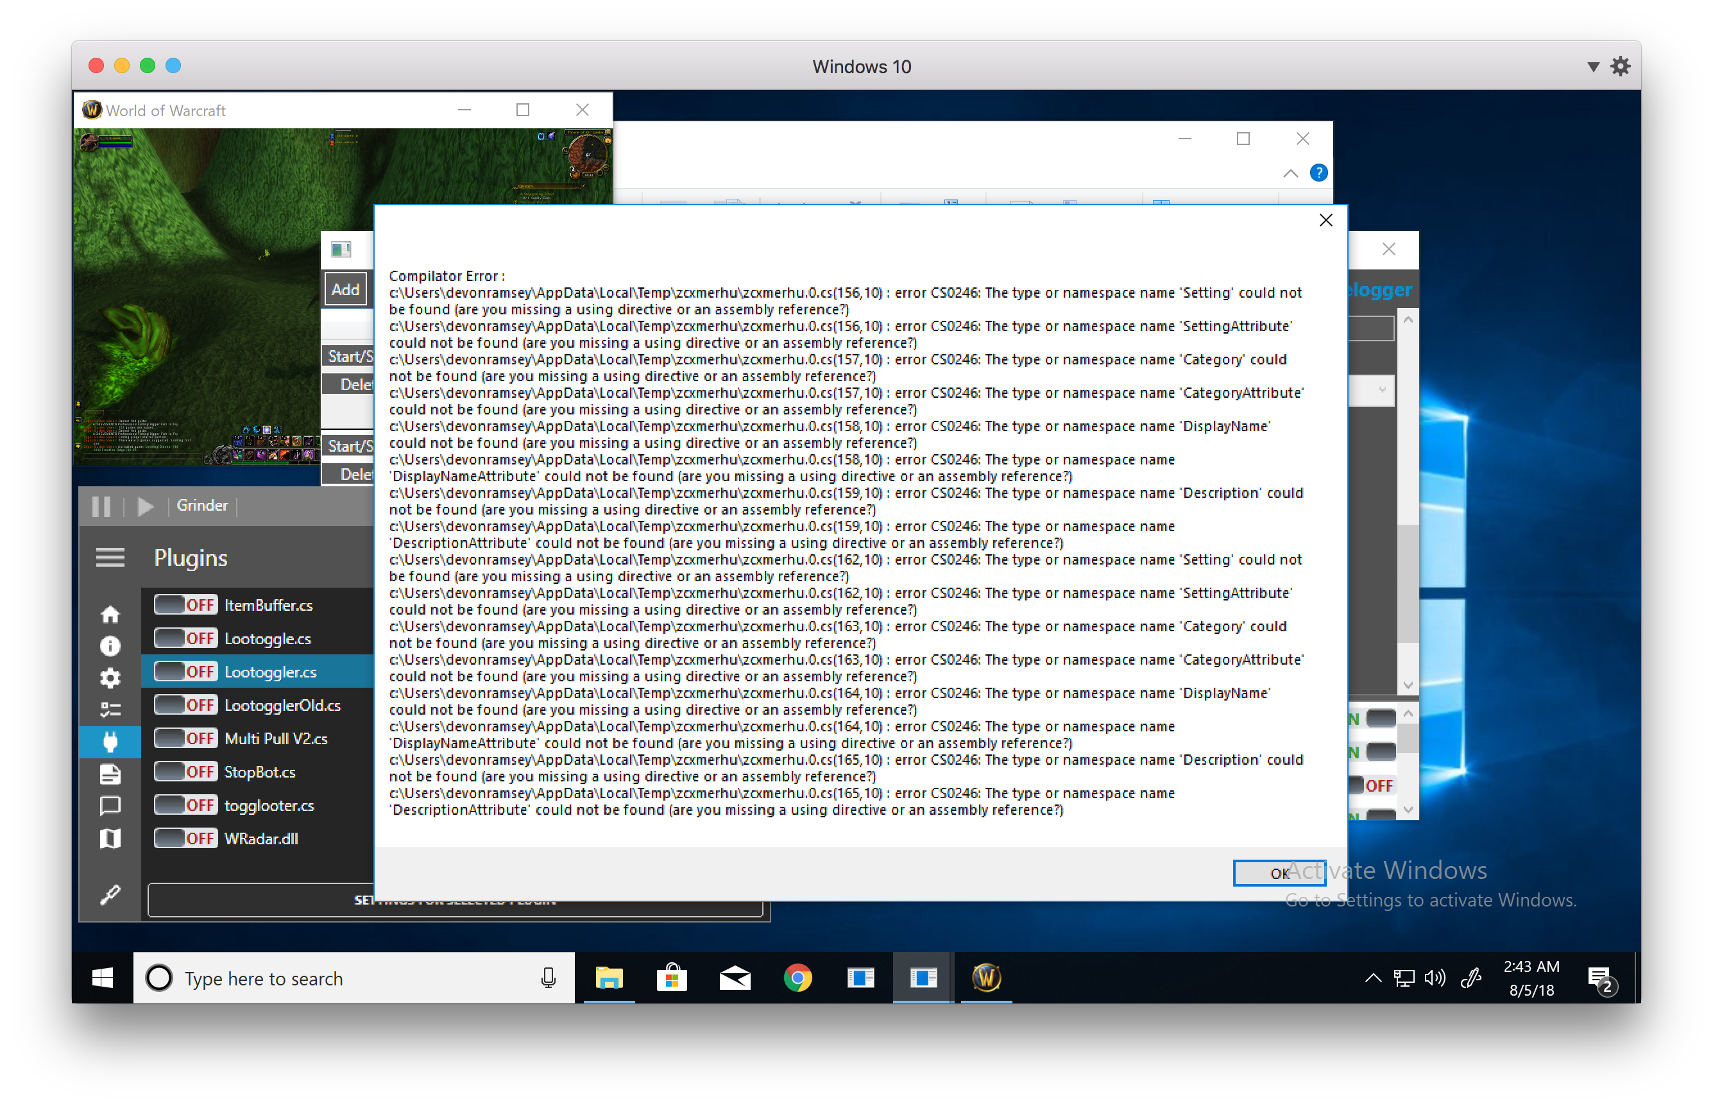The image size is (1713, 1106).
Task: Close the right-side logger panel
Action: [x=1388, y=249]
